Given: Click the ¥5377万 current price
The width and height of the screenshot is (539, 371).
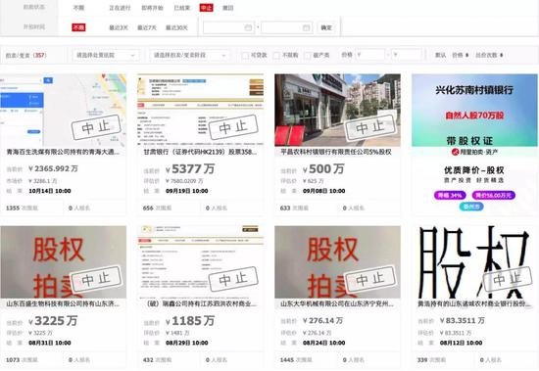Looking at the screenshot, I should (x=190, y=169).
